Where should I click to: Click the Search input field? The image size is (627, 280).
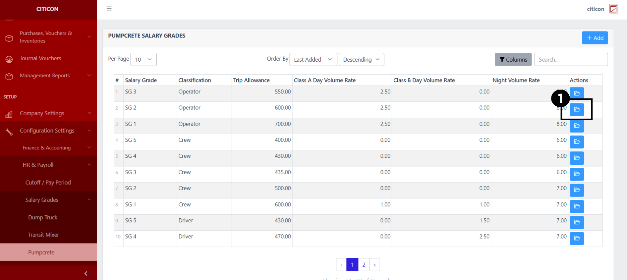[571, 60]
